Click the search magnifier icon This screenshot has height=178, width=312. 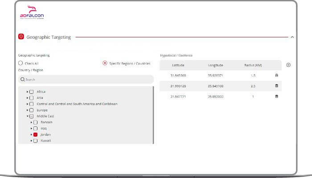coord(22,79)
